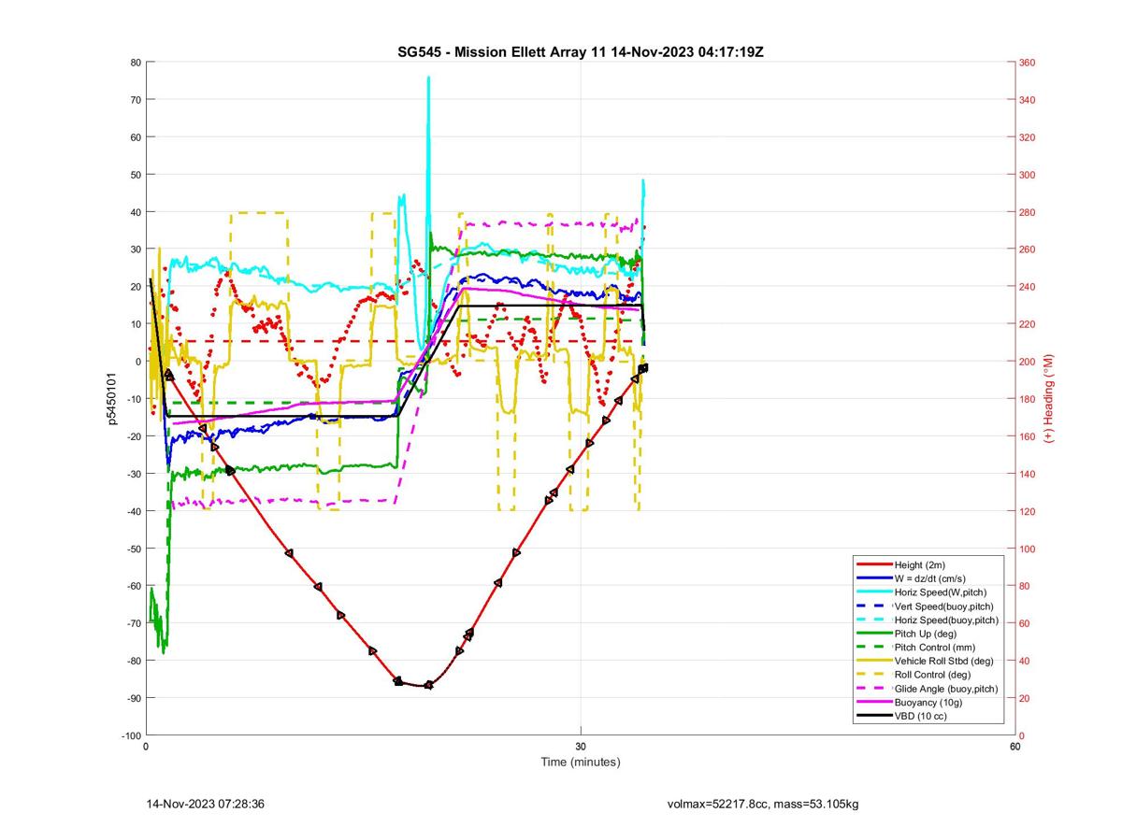Click the red 280 heading tick label
1122x827 pixels.
pos(1028,212)
